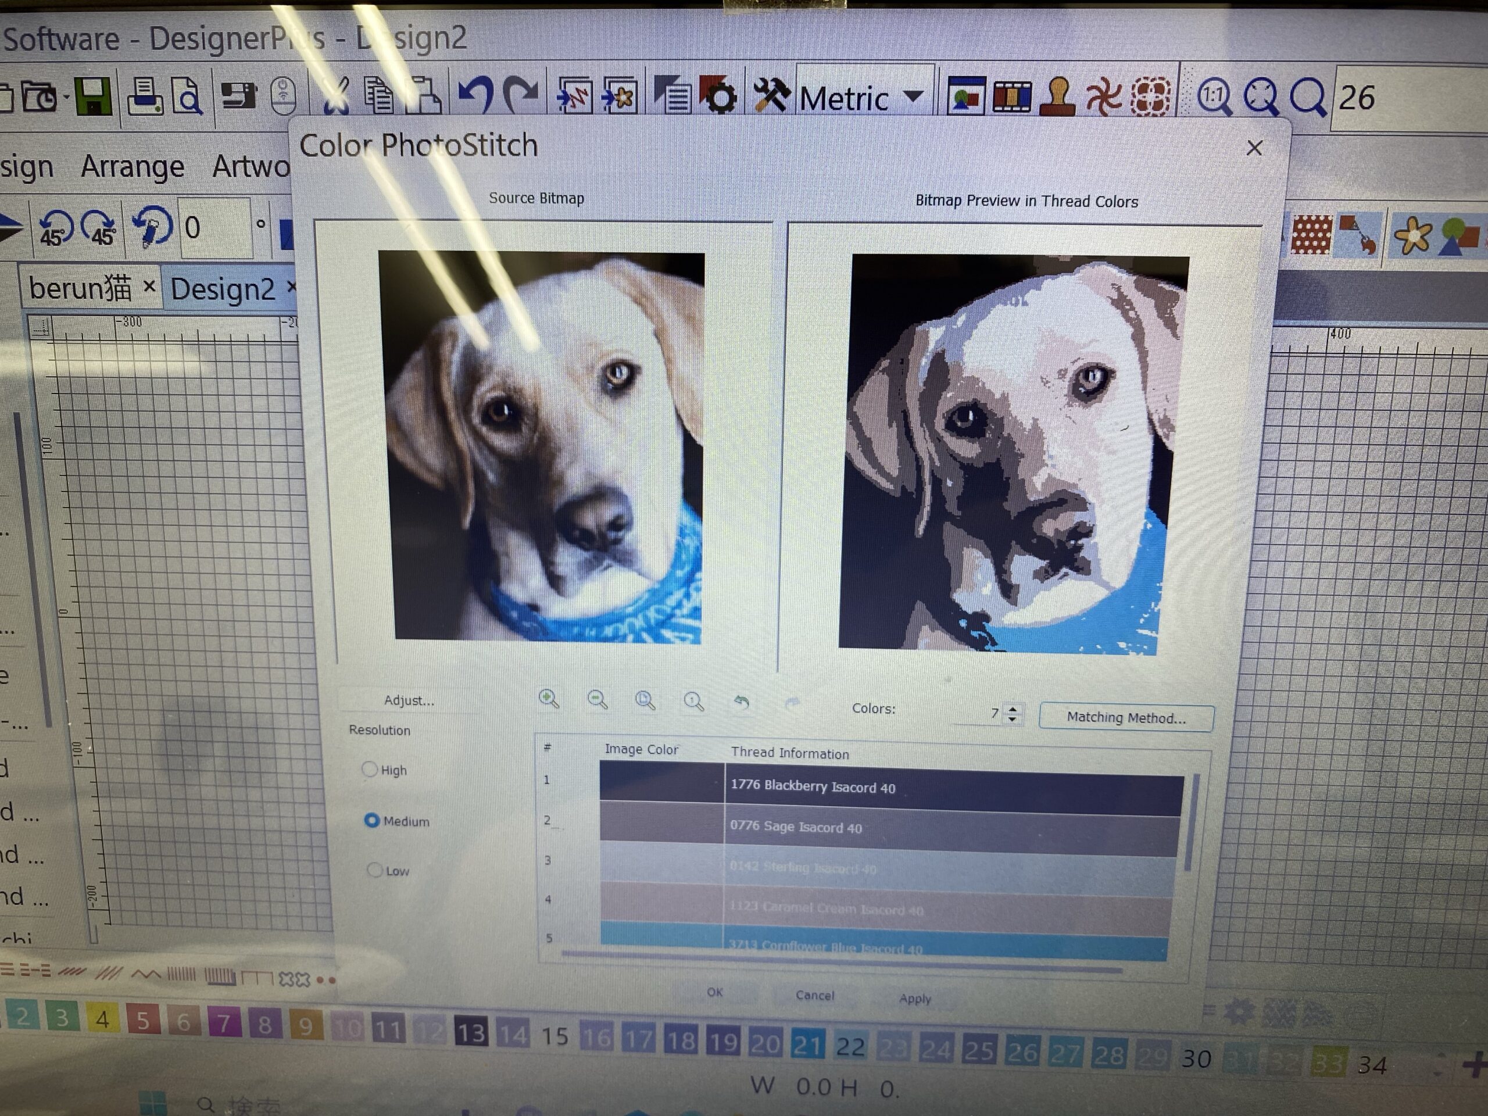
Task: Click the Print icon in the toolbar
Action: click(145, 95)
